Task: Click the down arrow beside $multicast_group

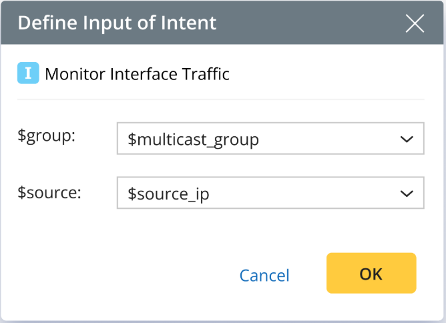Action: coord(406,139)
